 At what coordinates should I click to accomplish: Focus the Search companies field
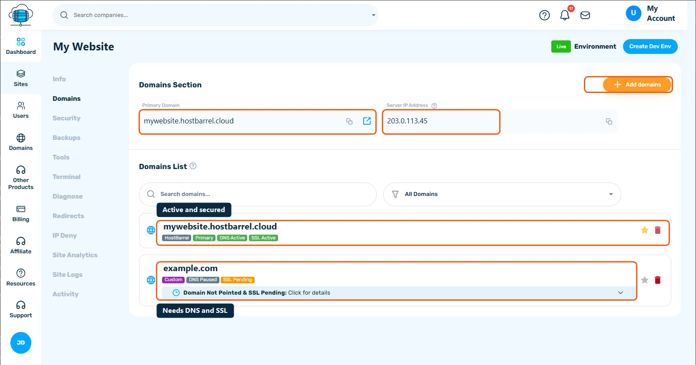[x=215, y=15]
